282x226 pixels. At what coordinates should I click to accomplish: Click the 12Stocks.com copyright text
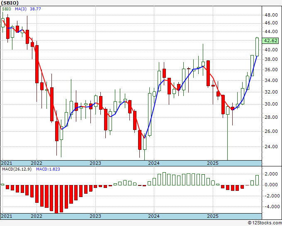point(265,223)
